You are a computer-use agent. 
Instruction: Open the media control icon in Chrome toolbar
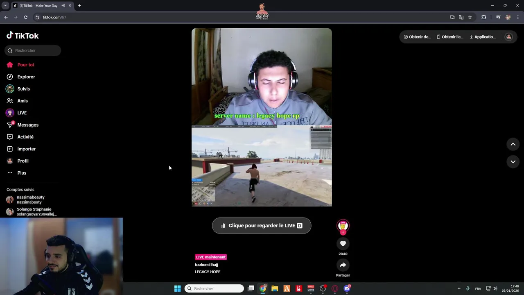[498, 17]
